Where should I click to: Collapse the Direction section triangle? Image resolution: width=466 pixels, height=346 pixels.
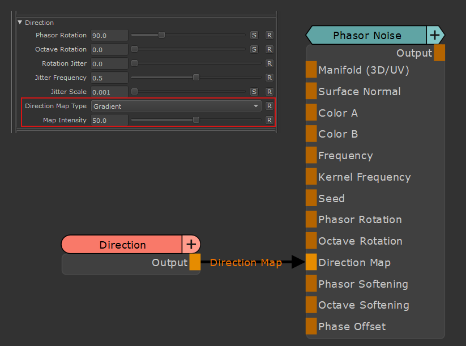[x=20, y=23]
